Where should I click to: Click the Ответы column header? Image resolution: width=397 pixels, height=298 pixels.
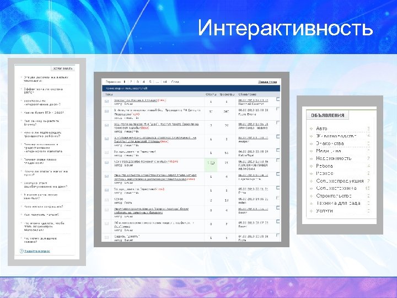click(x=211, y=94)
